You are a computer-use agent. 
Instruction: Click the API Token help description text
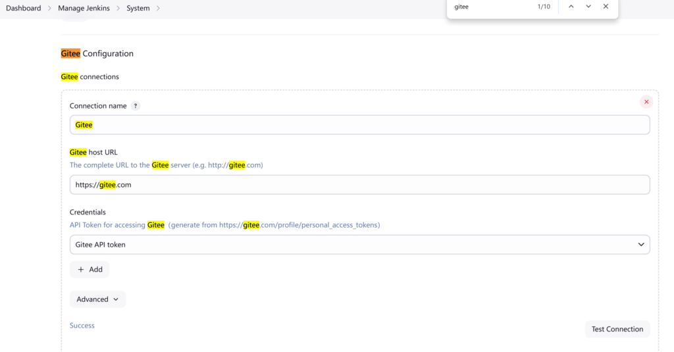point(225,225)
